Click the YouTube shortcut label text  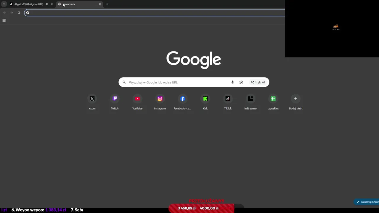click(x=137, y=109)
